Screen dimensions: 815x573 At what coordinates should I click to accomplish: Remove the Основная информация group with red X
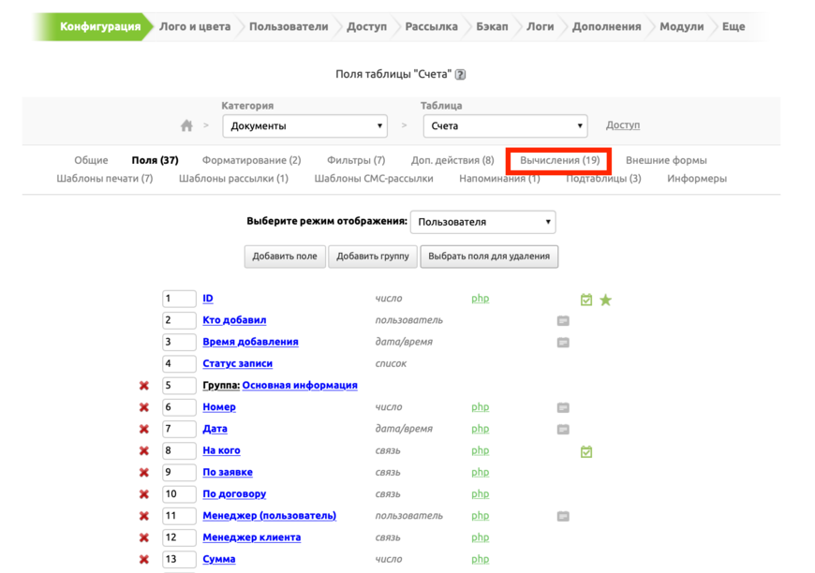144,386
